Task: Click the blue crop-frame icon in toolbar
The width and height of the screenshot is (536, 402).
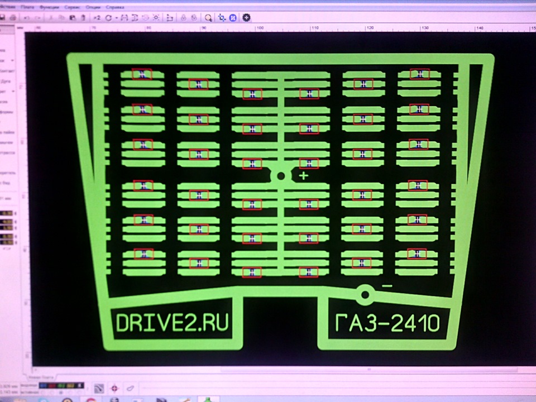Action: pyautogui.click(x=222, y=18)
